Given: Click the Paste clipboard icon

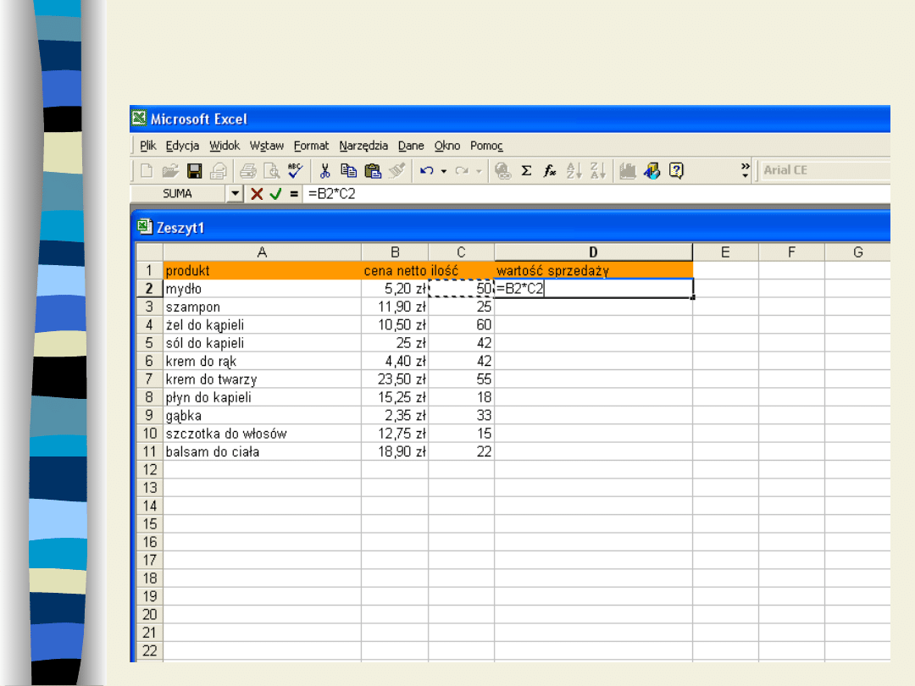Looking at the screenshot, I should pyautogui.click(x=372, y=171).
